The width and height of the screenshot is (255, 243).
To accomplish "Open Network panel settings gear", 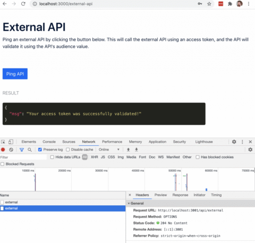I will [x=250, y=150].
